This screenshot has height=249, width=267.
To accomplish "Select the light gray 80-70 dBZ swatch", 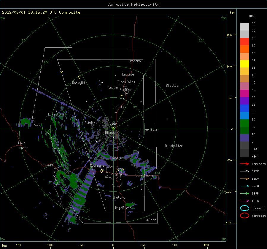I will point(244,27).
